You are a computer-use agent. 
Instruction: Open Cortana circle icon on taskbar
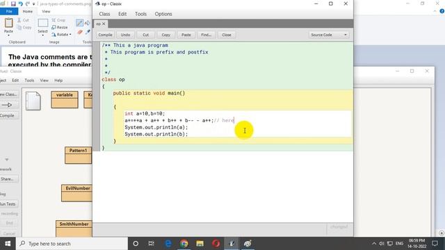tap(136, 244)
